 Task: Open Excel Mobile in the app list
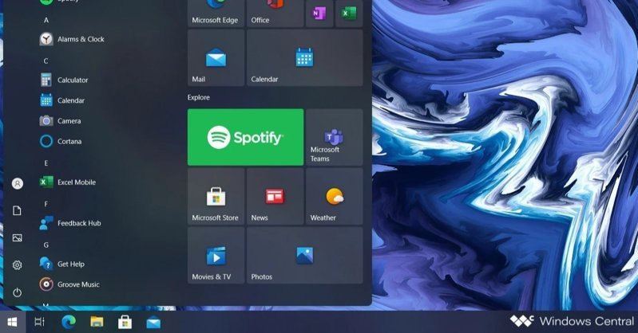pos(68,182)
